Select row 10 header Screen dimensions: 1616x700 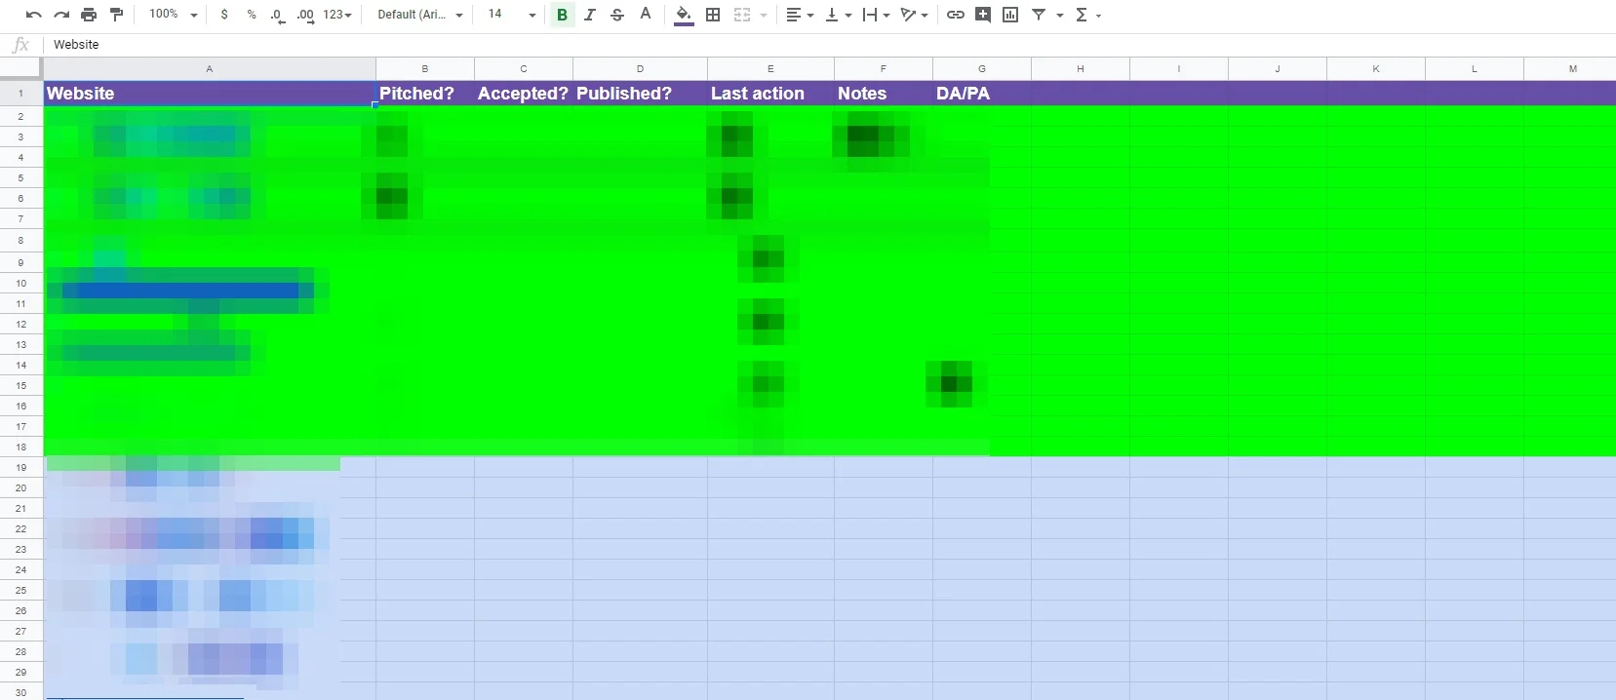pyautogui.click(x=20, y=284)
